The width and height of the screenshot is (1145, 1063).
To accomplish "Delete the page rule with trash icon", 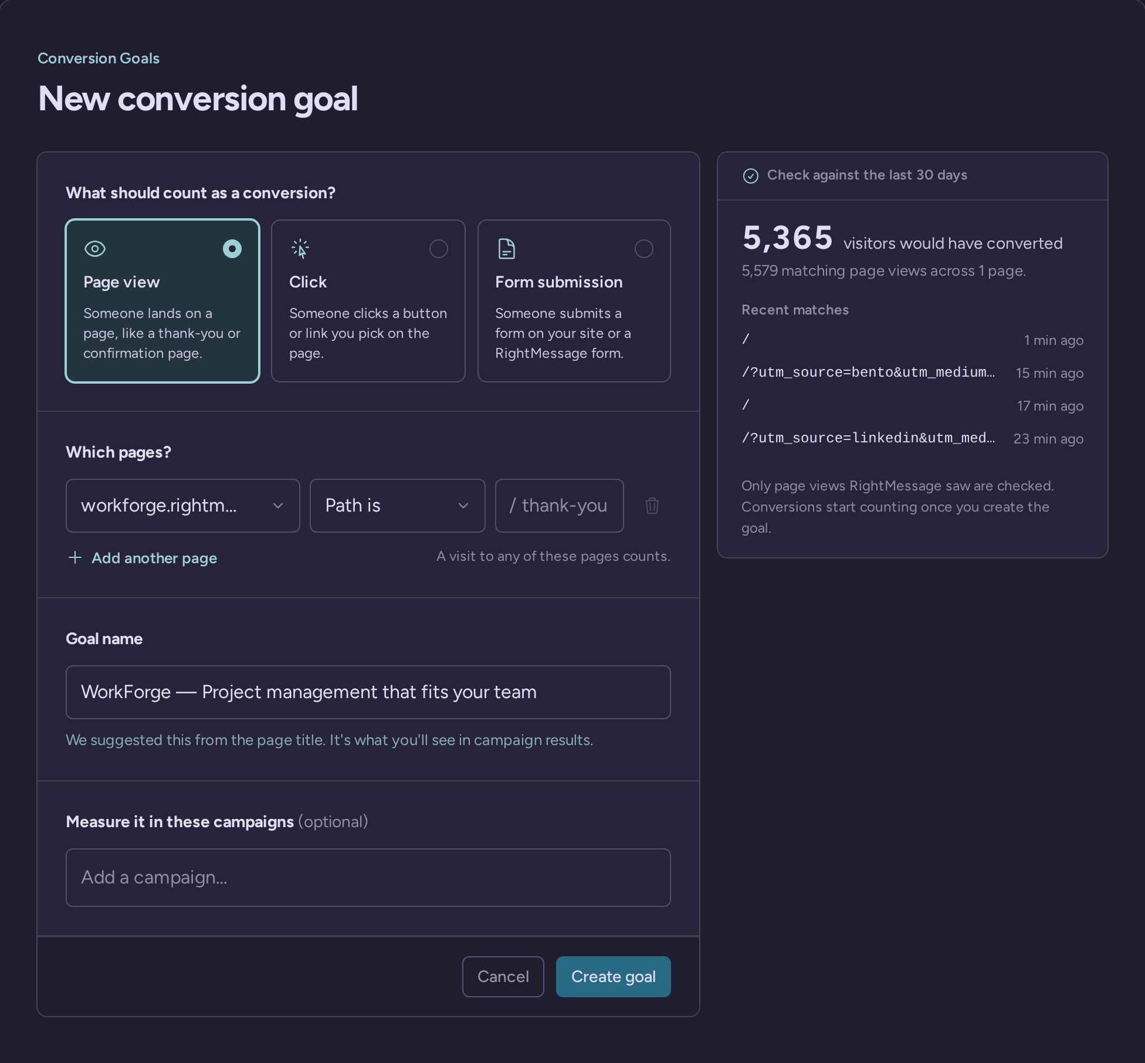I will [x=652, y=506].
